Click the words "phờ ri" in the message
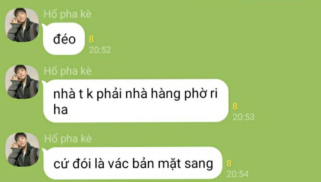Viewport: 321px width, 182px height. pyautogui.click(x=201, y=94)
